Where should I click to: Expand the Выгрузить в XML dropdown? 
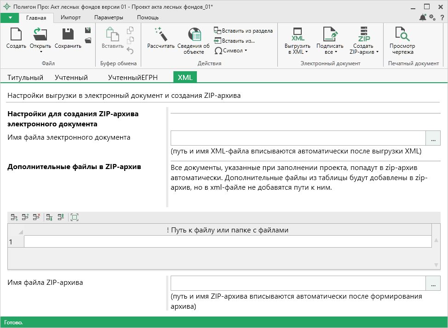306,52
